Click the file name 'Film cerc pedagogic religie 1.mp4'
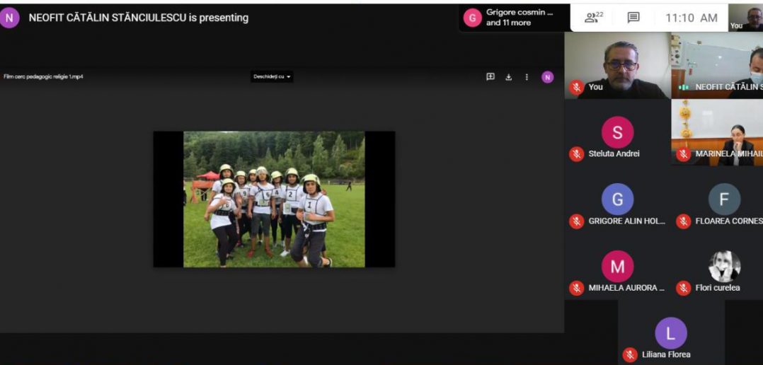The width and height of the screenshot is (763, 365). (x=43, y=76)
